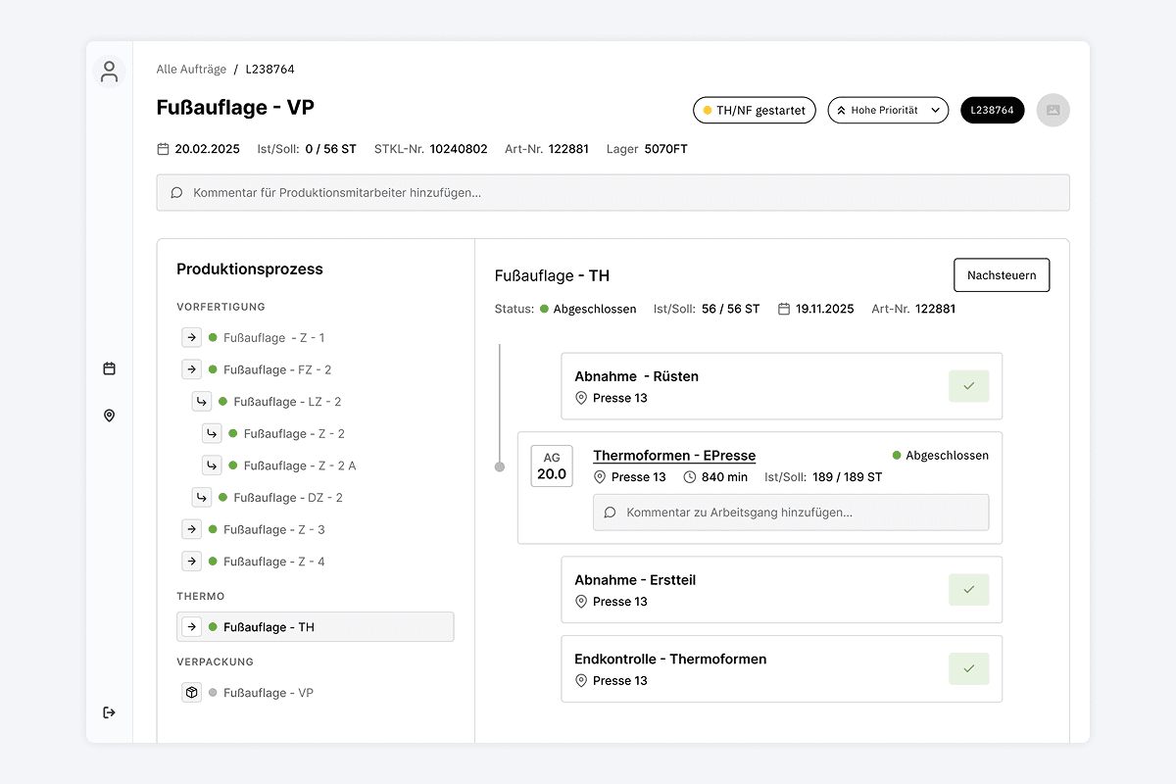1176x784 pixels.
Task: Click arrow icon next to Fußauflage - Z - 4
Action: (191, 562)
